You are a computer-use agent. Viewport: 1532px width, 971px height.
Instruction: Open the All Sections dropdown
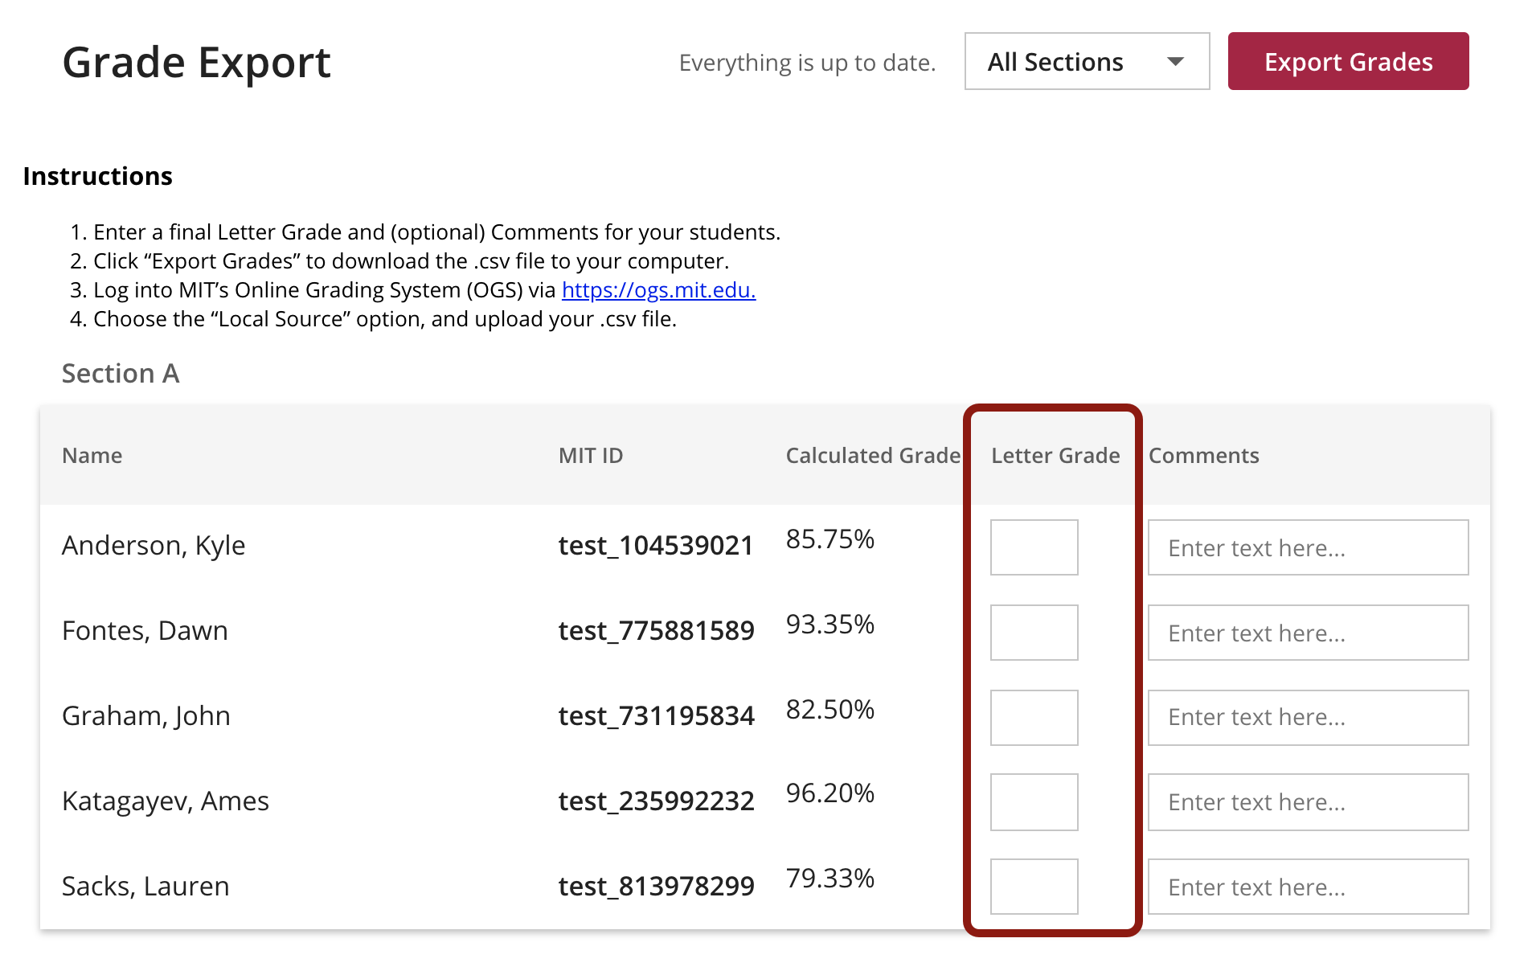1086,62
